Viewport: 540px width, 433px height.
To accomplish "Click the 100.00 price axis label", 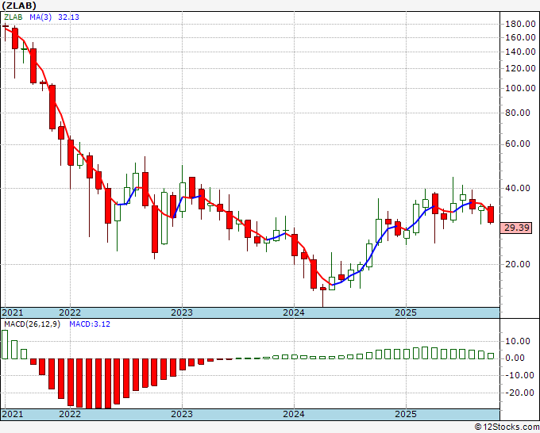I will tap(520, 88).
